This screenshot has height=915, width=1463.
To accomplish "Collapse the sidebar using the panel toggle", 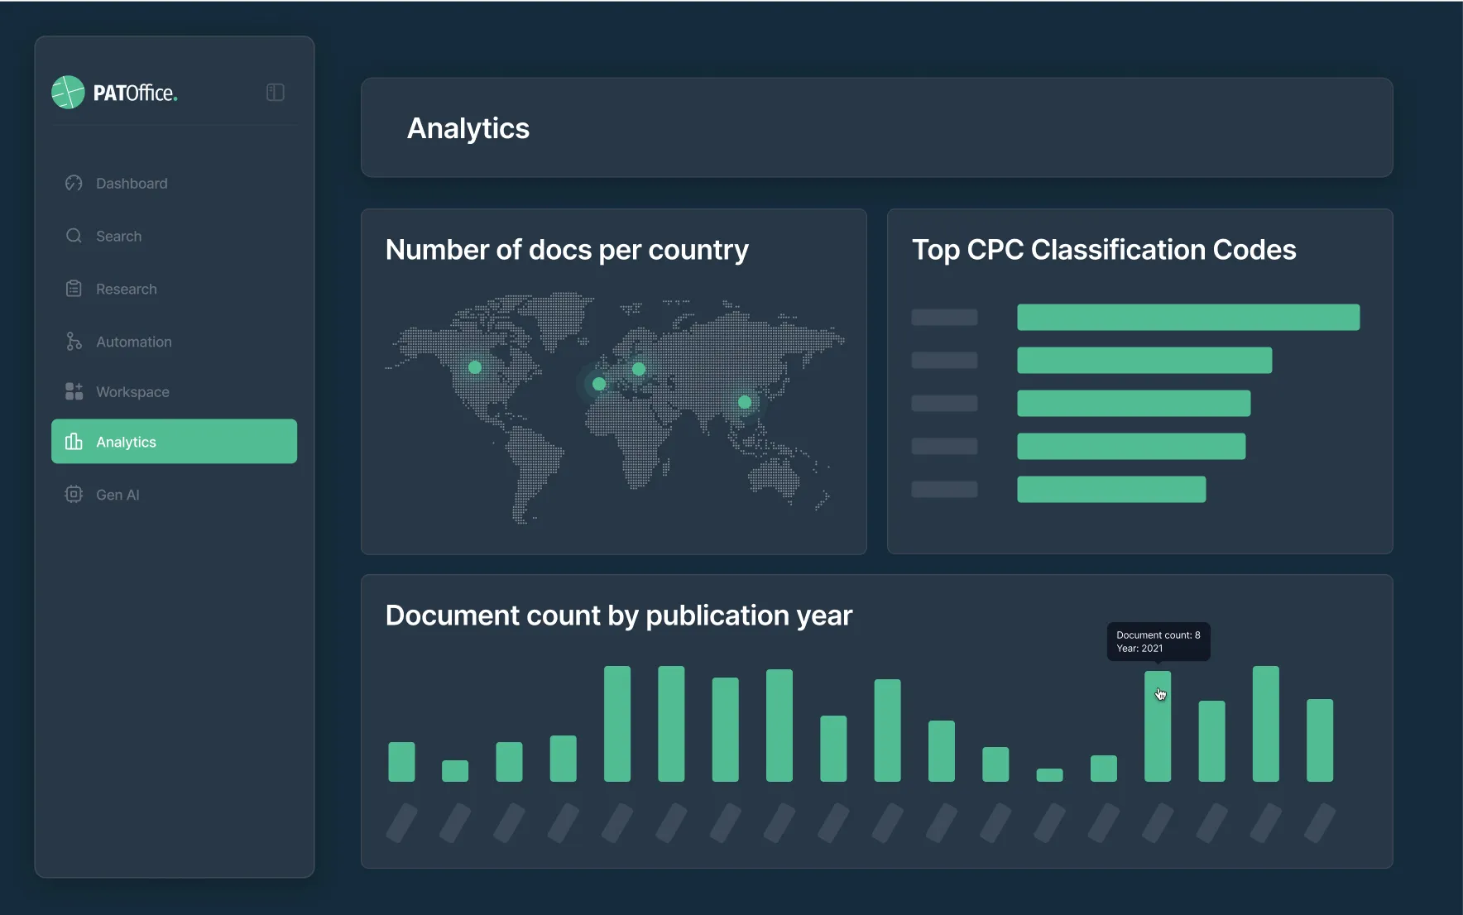I will pyautogui.click(x=275, y=92).
